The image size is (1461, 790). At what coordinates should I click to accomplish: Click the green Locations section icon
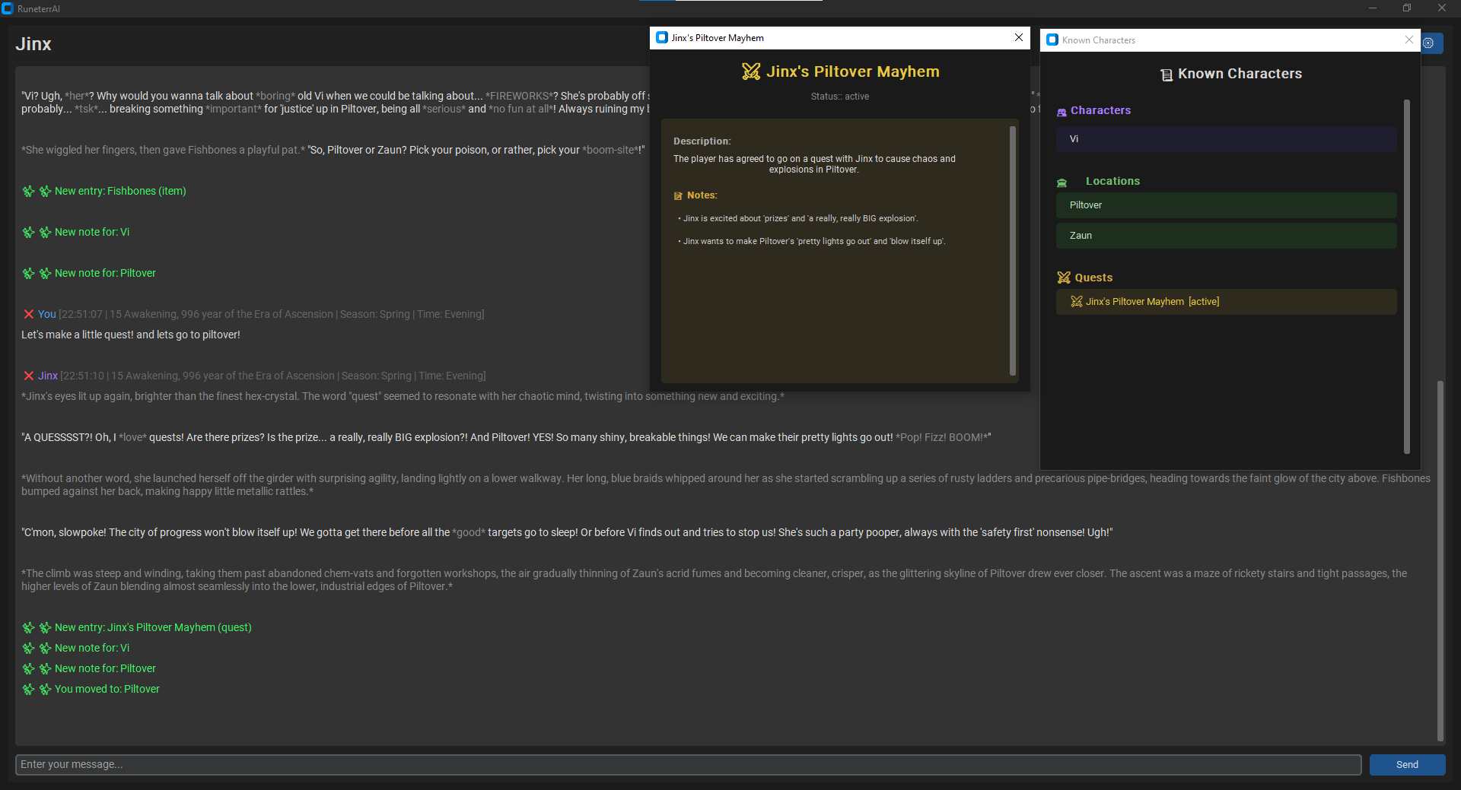pos(1062,182)
